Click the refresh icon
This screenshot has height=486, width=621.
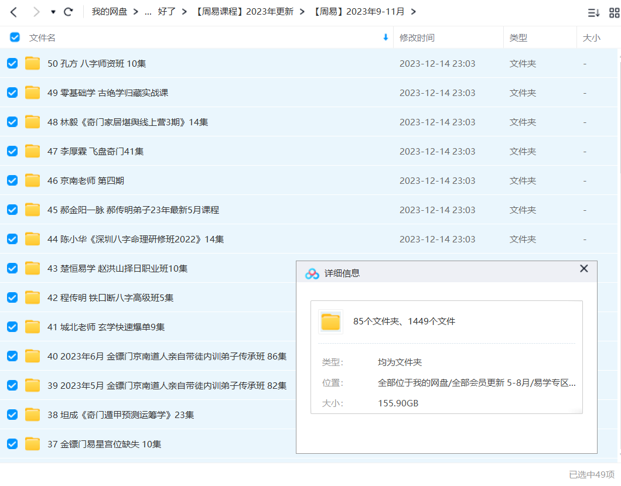(69, 12)
